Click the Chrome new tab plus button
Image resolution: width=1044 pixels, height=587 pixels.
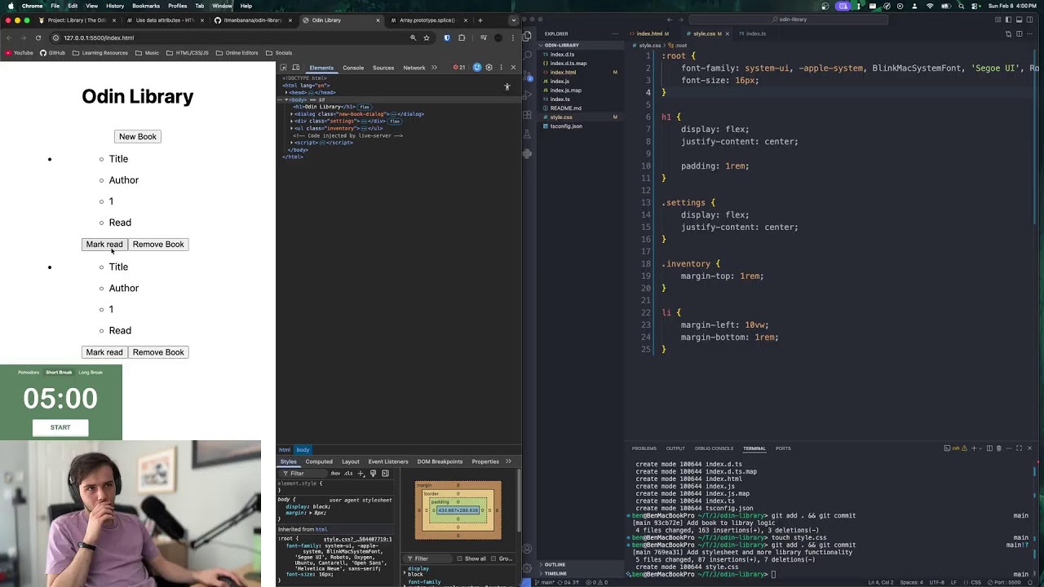480,20
